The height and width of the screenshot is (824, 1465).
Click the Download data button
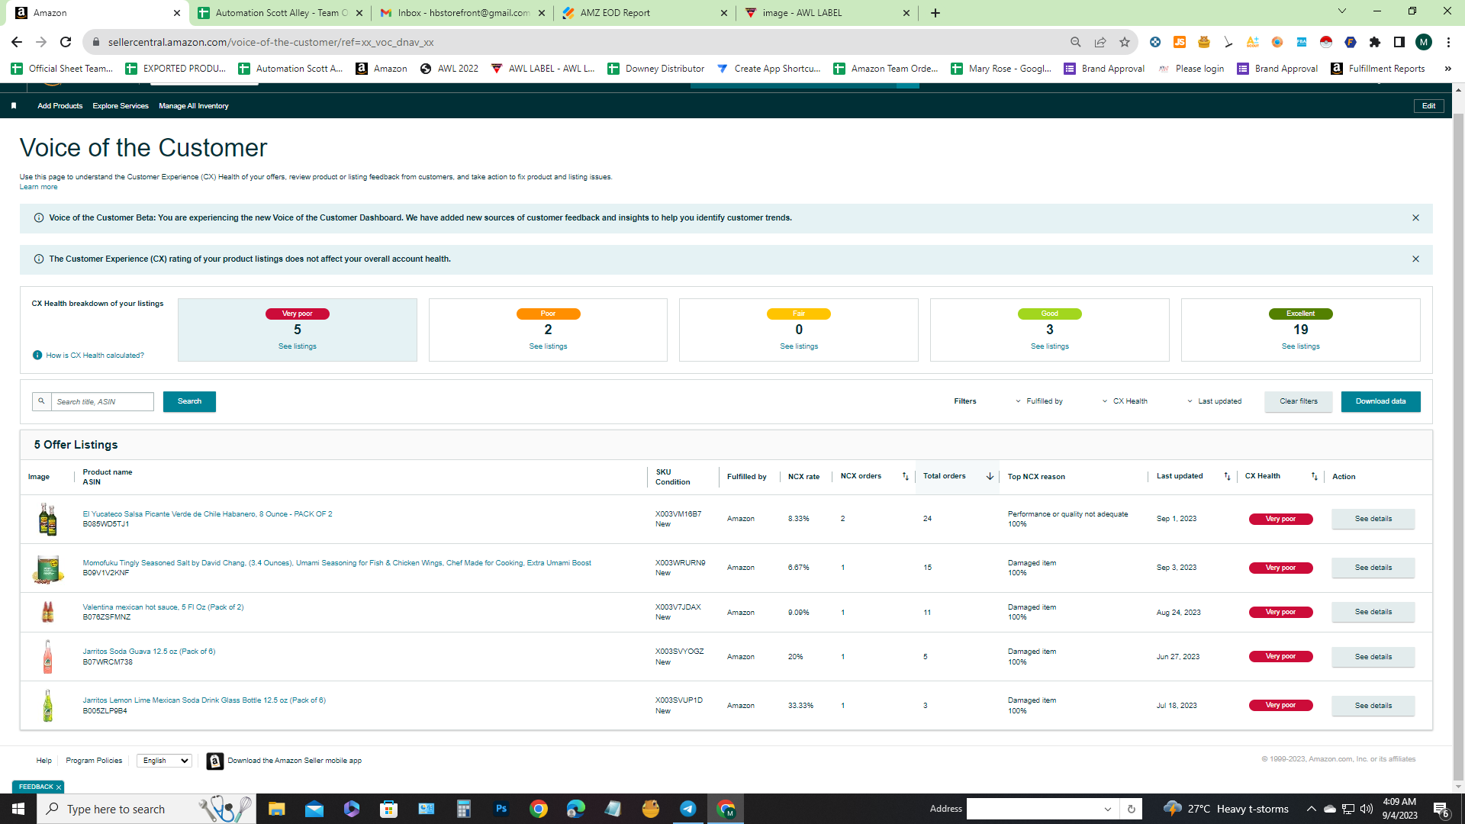(1380, 401)
